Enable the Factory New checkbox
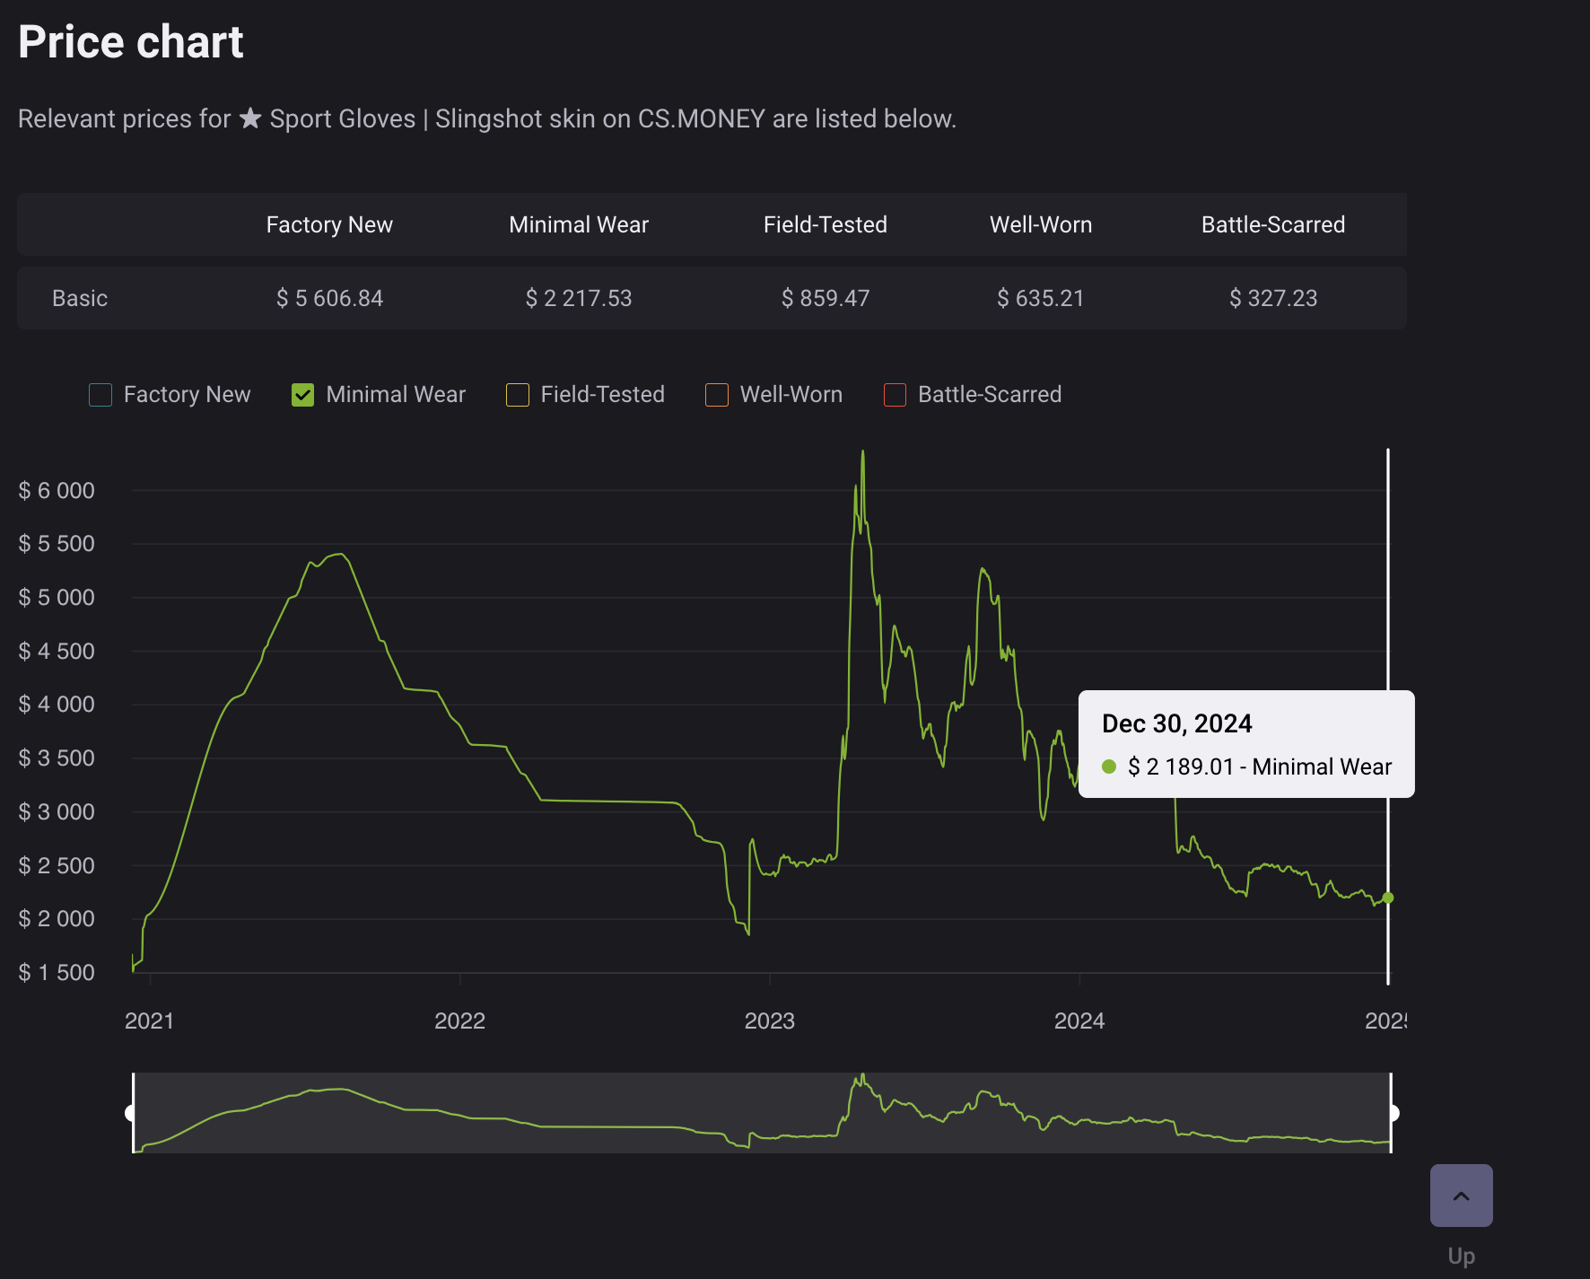This screenshot has width=1590, height=1279. [100, 395]
